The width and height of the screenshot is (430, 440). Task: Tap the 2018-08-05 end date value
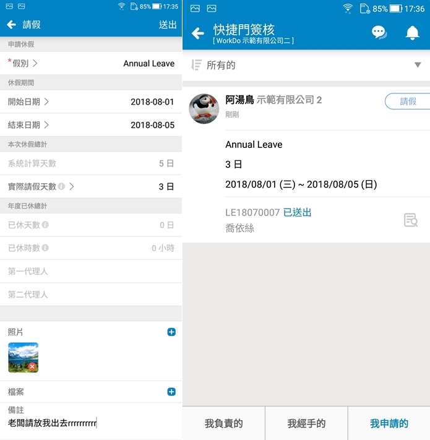pyautogui.click(x=152, y=125)
